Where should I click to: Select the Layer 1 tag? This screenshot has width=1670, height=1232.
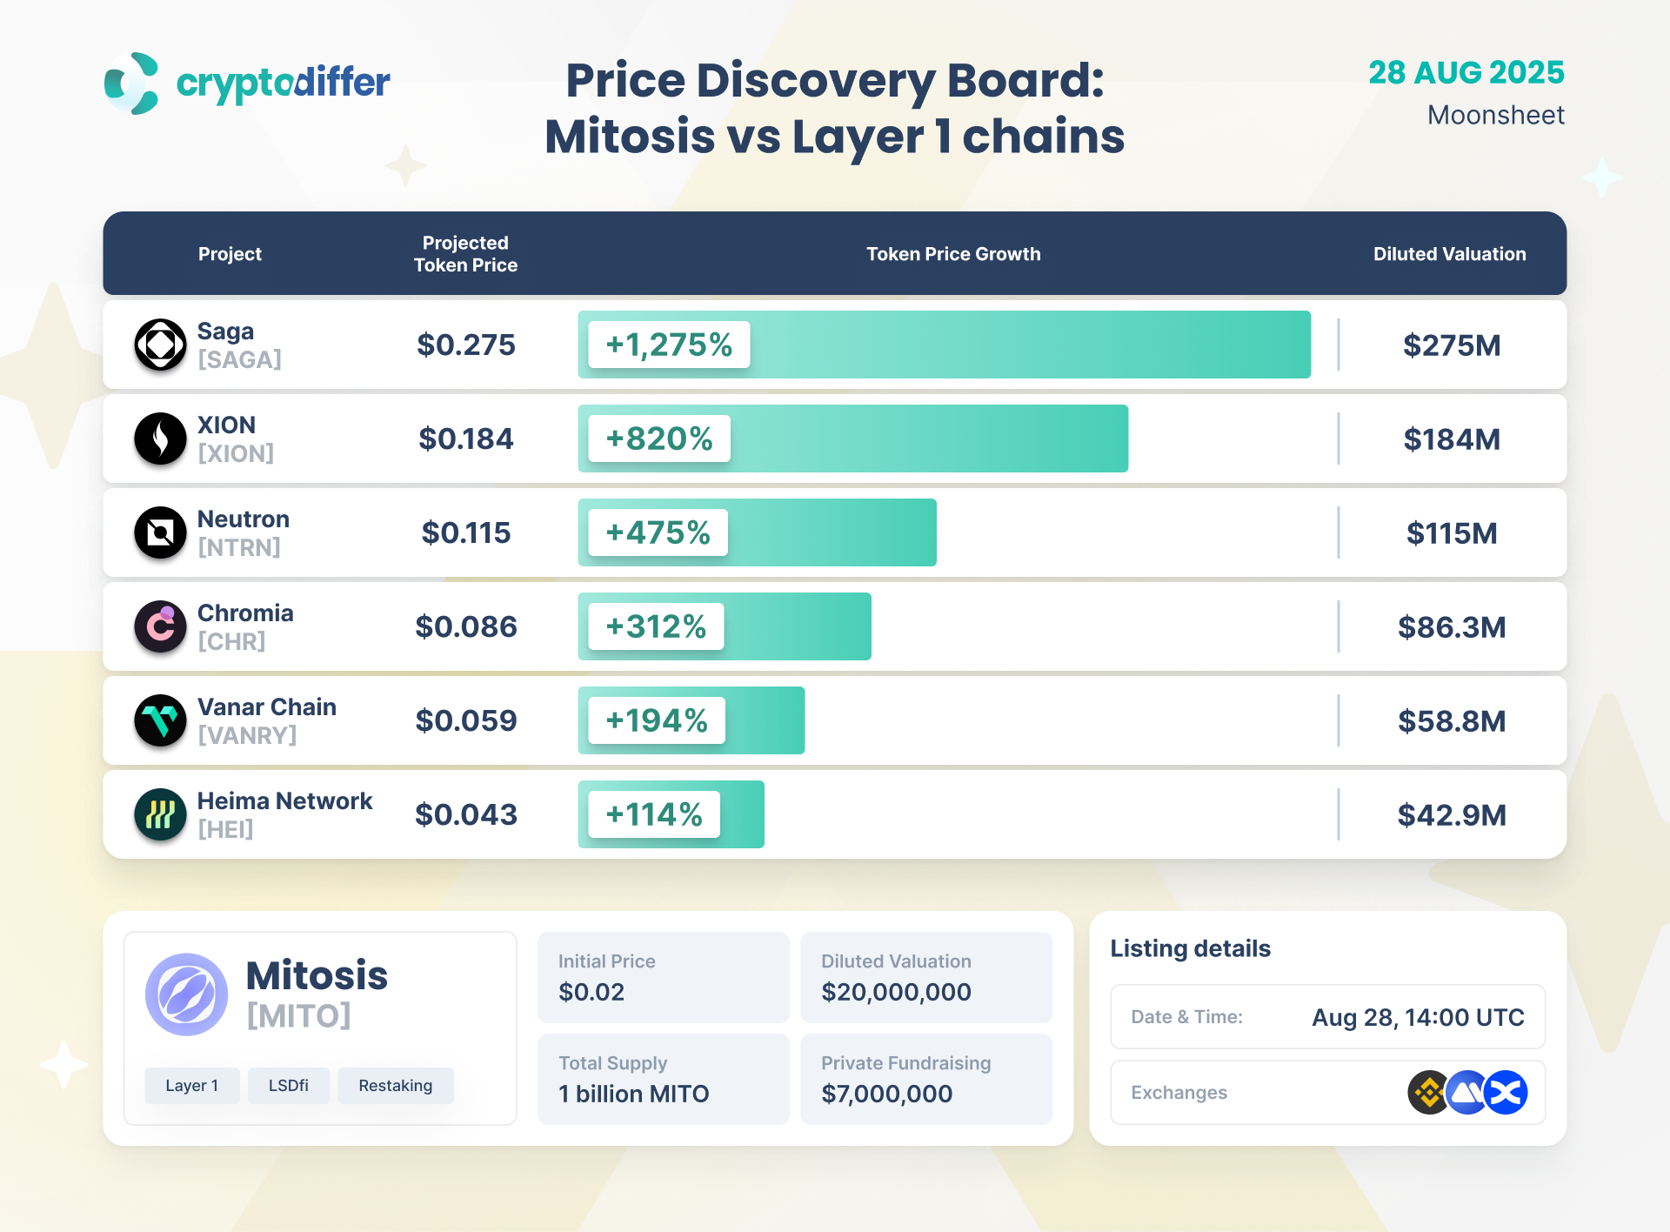[x=192, y=1086]
